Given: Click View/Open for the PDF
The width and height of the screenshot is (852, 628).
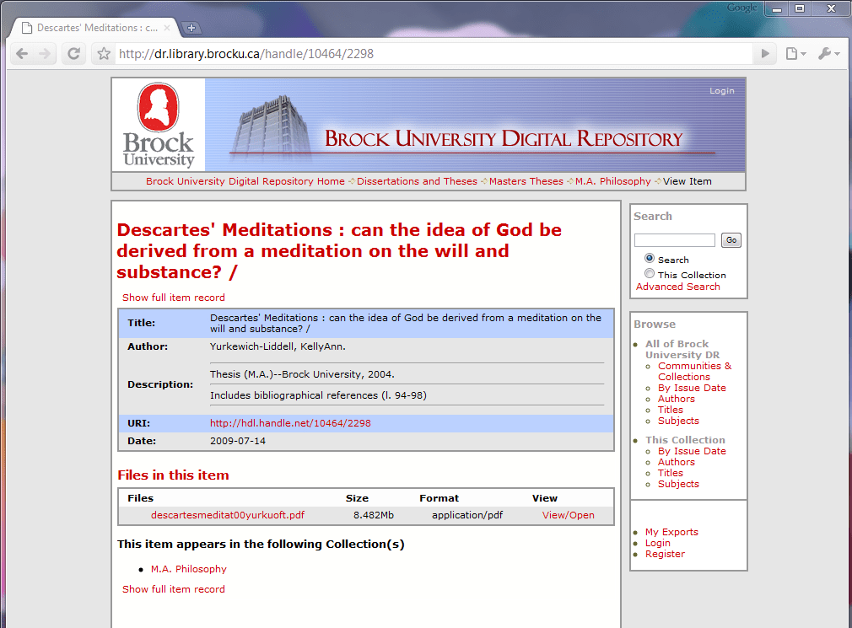Looking at the screenshot, I should (569, 515).
